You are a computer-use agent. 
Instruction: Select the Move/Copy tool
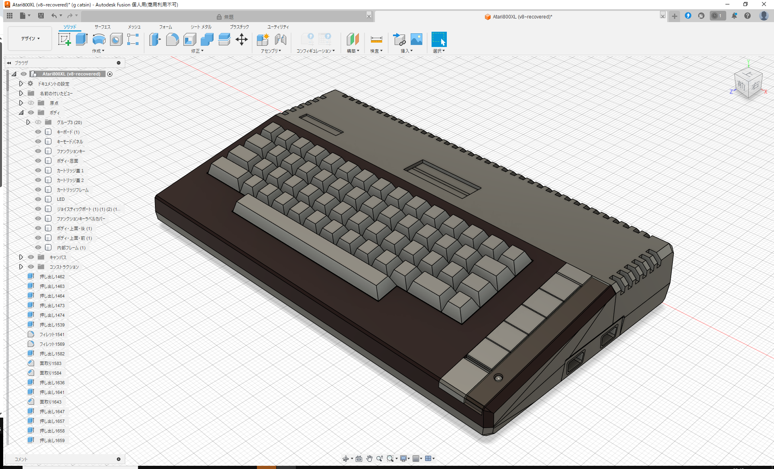click(241, 39)
